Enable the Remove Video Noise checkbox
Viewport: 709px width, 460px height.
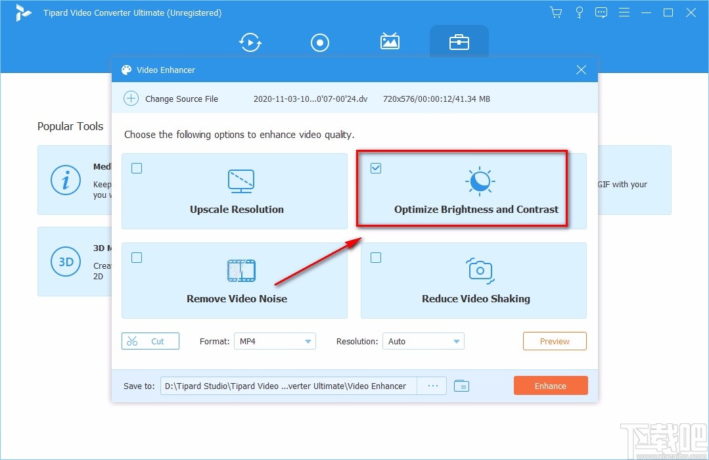tap(137, 258)
